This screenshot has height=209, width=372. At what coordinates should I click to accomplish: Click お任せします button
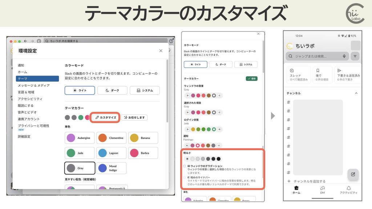coord(134,118)
